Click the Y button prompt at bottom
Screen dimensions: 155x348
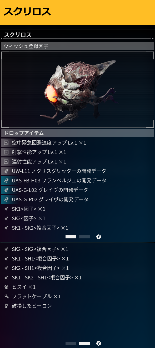pyautogui.click(x=99, y=343)
